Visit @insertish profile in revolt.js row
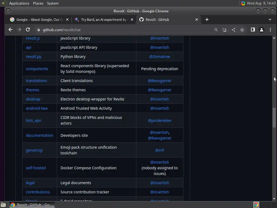Screen dimensions: 277x208 click(160, 38)
